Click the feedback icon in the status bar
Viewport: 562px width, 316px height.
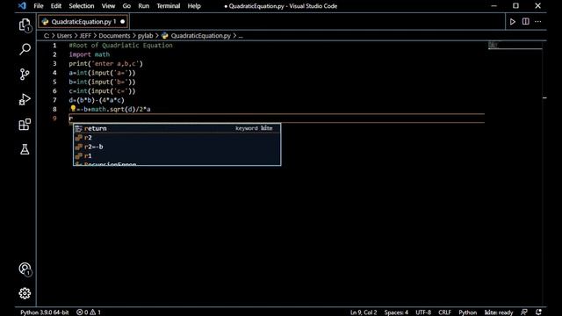click(524, 312)
